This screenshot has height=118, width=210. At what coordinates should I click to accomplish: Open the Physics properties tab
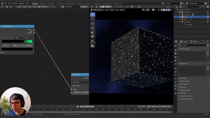point(176,79)
